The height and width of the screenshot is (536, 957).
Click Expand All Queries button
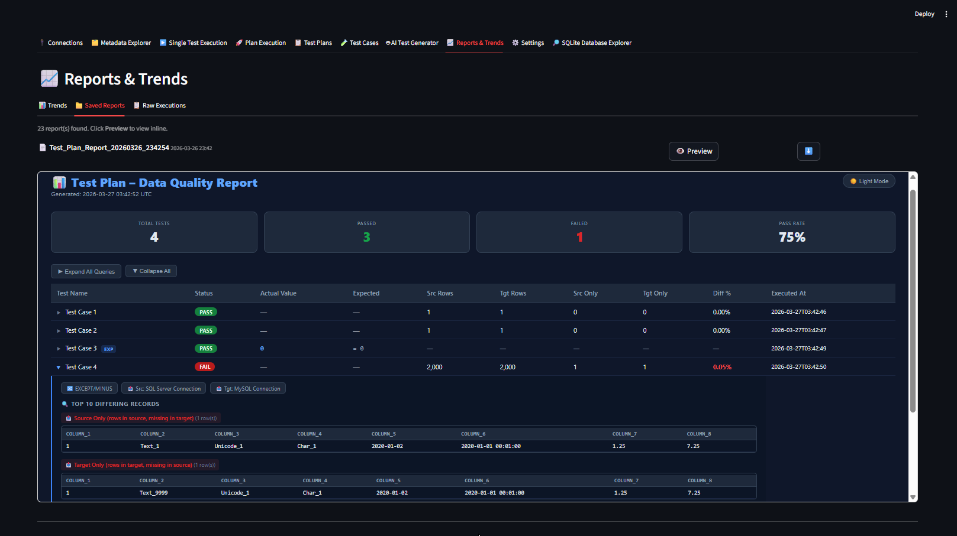[86, 271]
